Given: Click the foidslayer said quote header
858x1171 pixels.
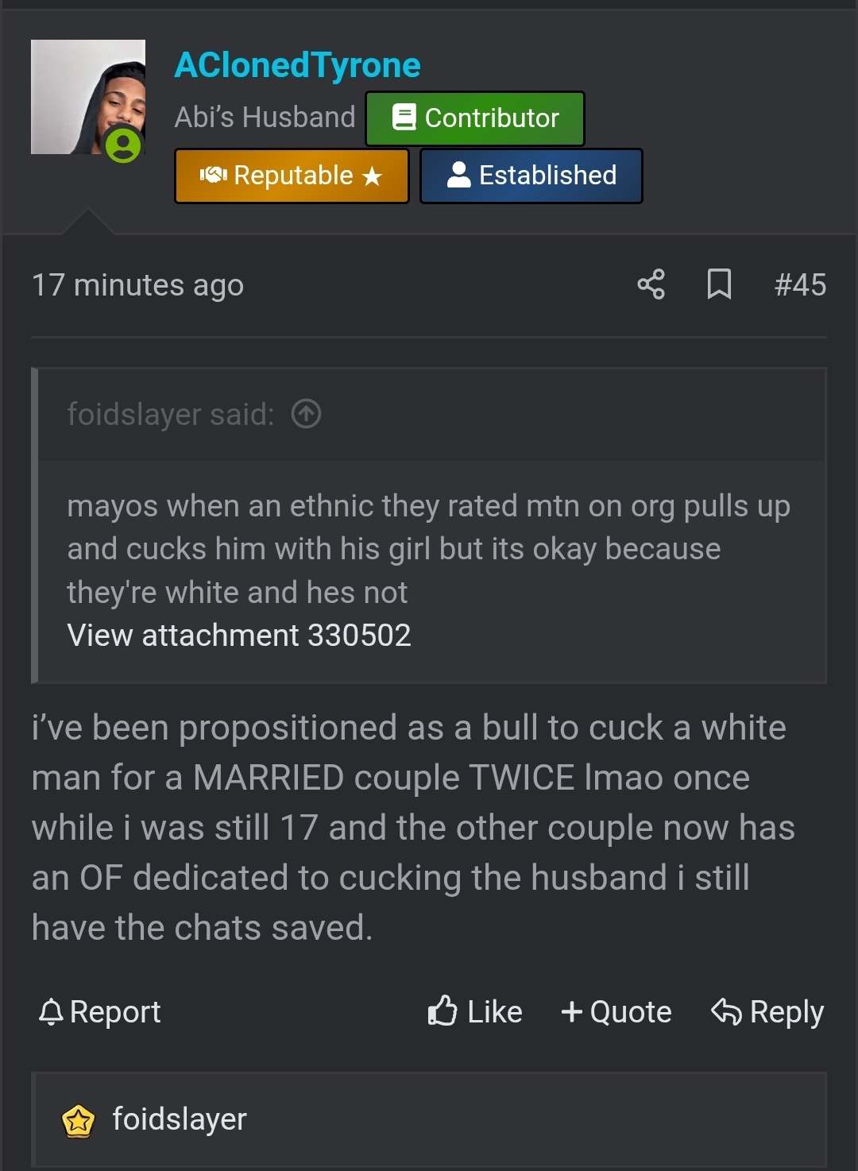Looking at the screenshot, I should click(170, 414).
